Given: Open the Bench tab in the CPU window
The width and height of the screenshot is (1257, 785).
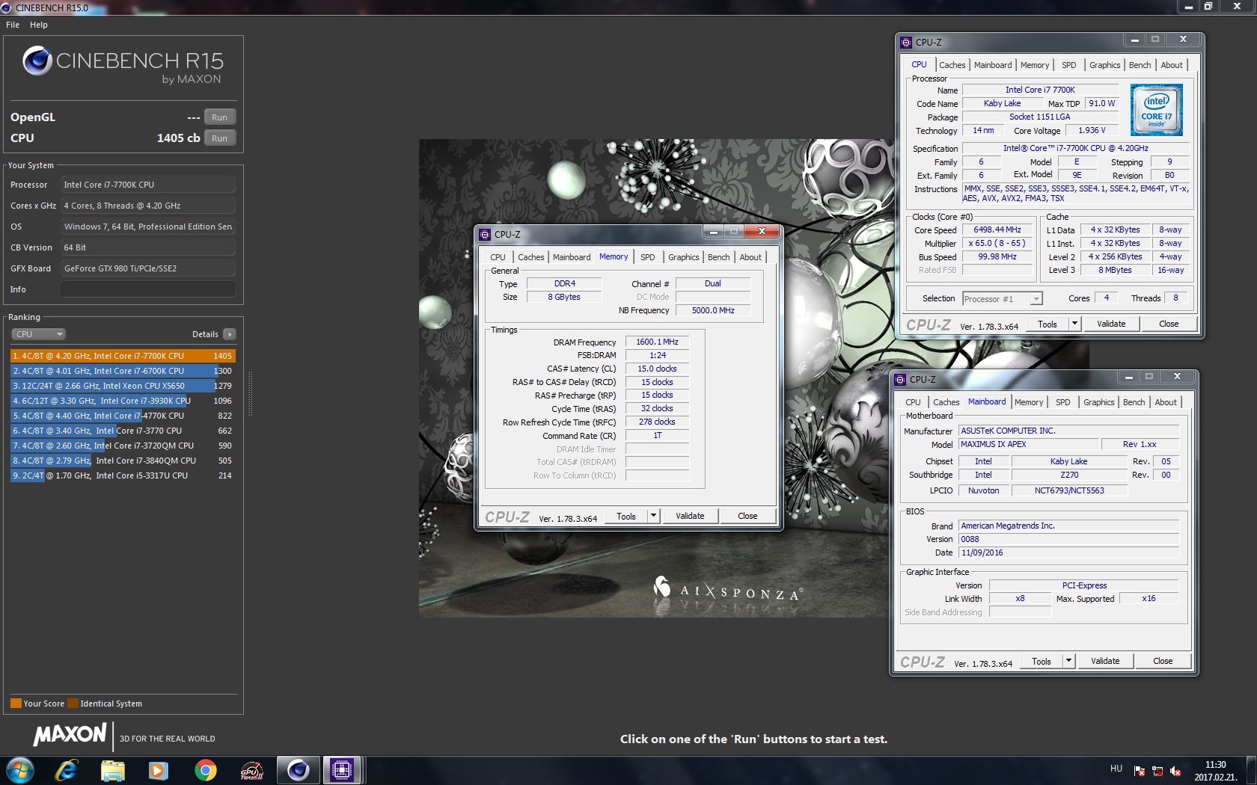Looking at the screenshot, I should point(1140,65).
